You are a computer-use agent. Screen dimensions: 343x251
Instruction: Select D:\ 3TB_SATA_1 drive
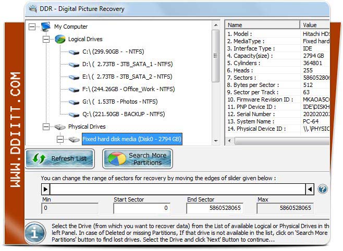click(x=128, y=64)
